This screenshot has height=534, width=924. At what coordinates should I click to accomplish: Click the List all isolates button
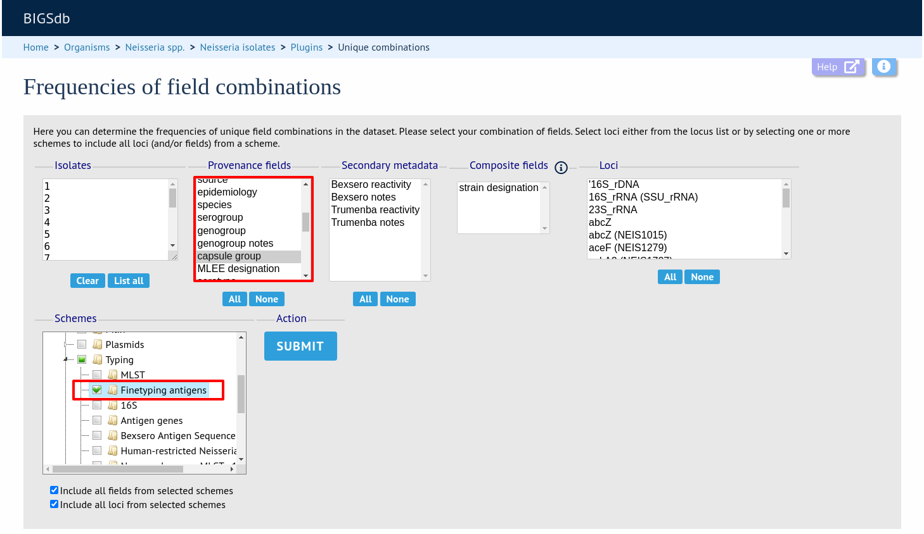[x=129, y=281]
